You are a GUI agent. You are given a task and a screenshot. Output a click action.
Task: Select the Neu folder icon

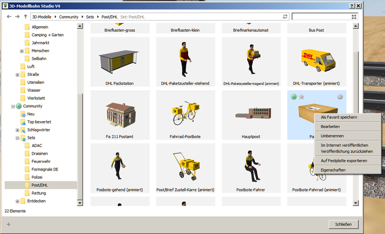[x=23, y=114]
